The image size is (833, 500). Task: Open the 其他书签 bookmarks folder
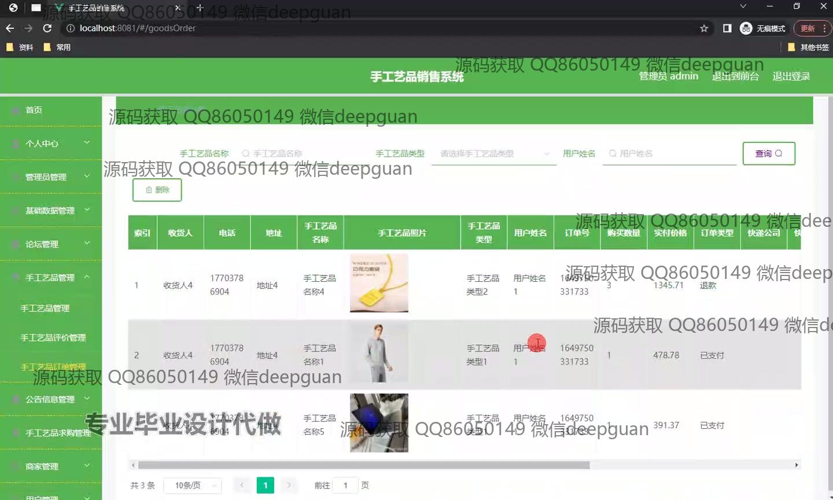tap(809, 47)
